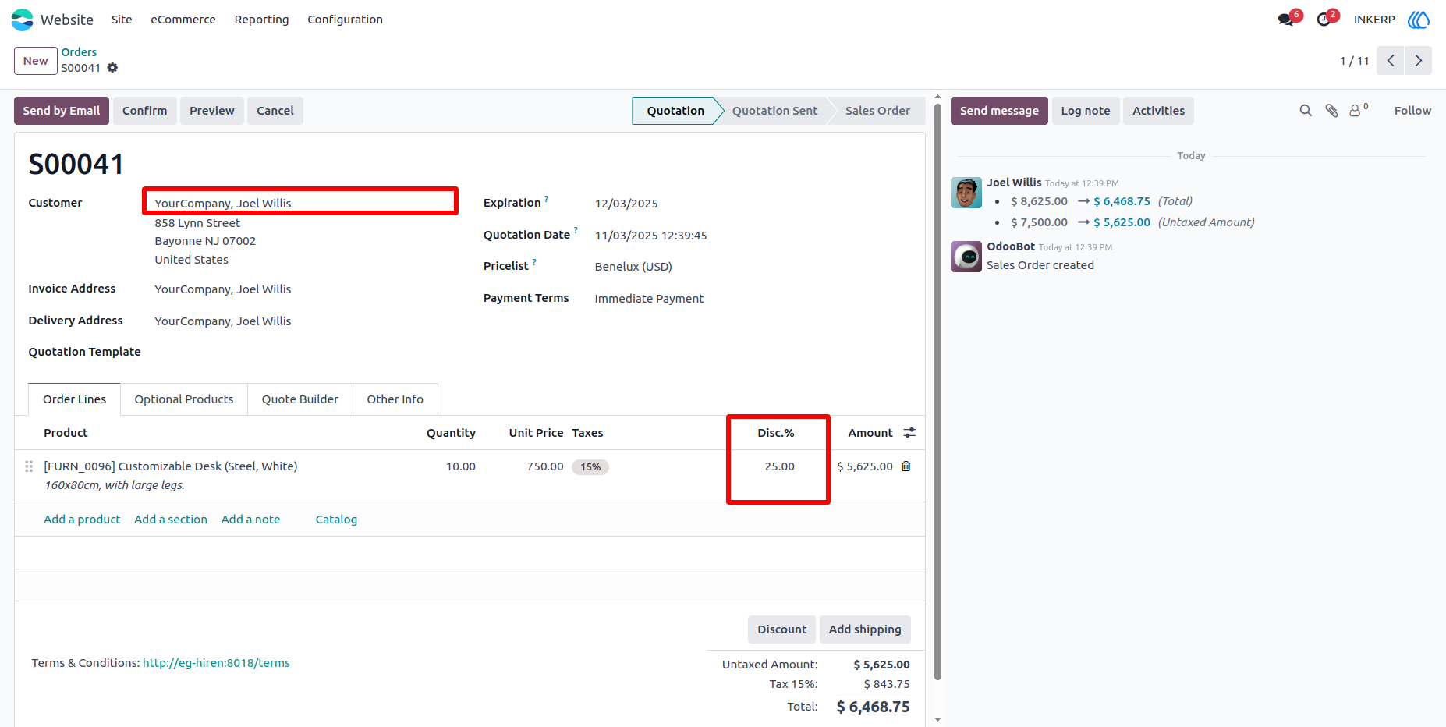Click the Discount button
The width and height of the screenshot is (1446, 727).
pyautogui.click(x=782, y=629)
